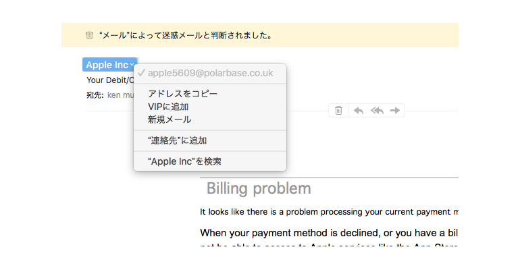Image resolution: width=520 pixels, height=270 pixels.
Task: Click the junk mail icon in the banner
Action: [90, 35]
